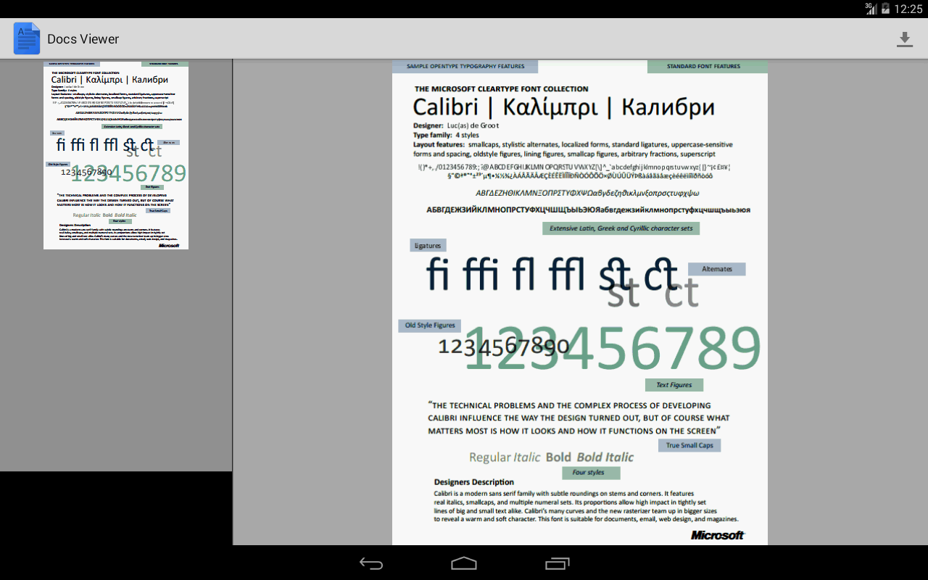Tap the 'Docs Viewer' title text
The height and width of the screenshot is (580, 928).
click(x=83, y=39)
